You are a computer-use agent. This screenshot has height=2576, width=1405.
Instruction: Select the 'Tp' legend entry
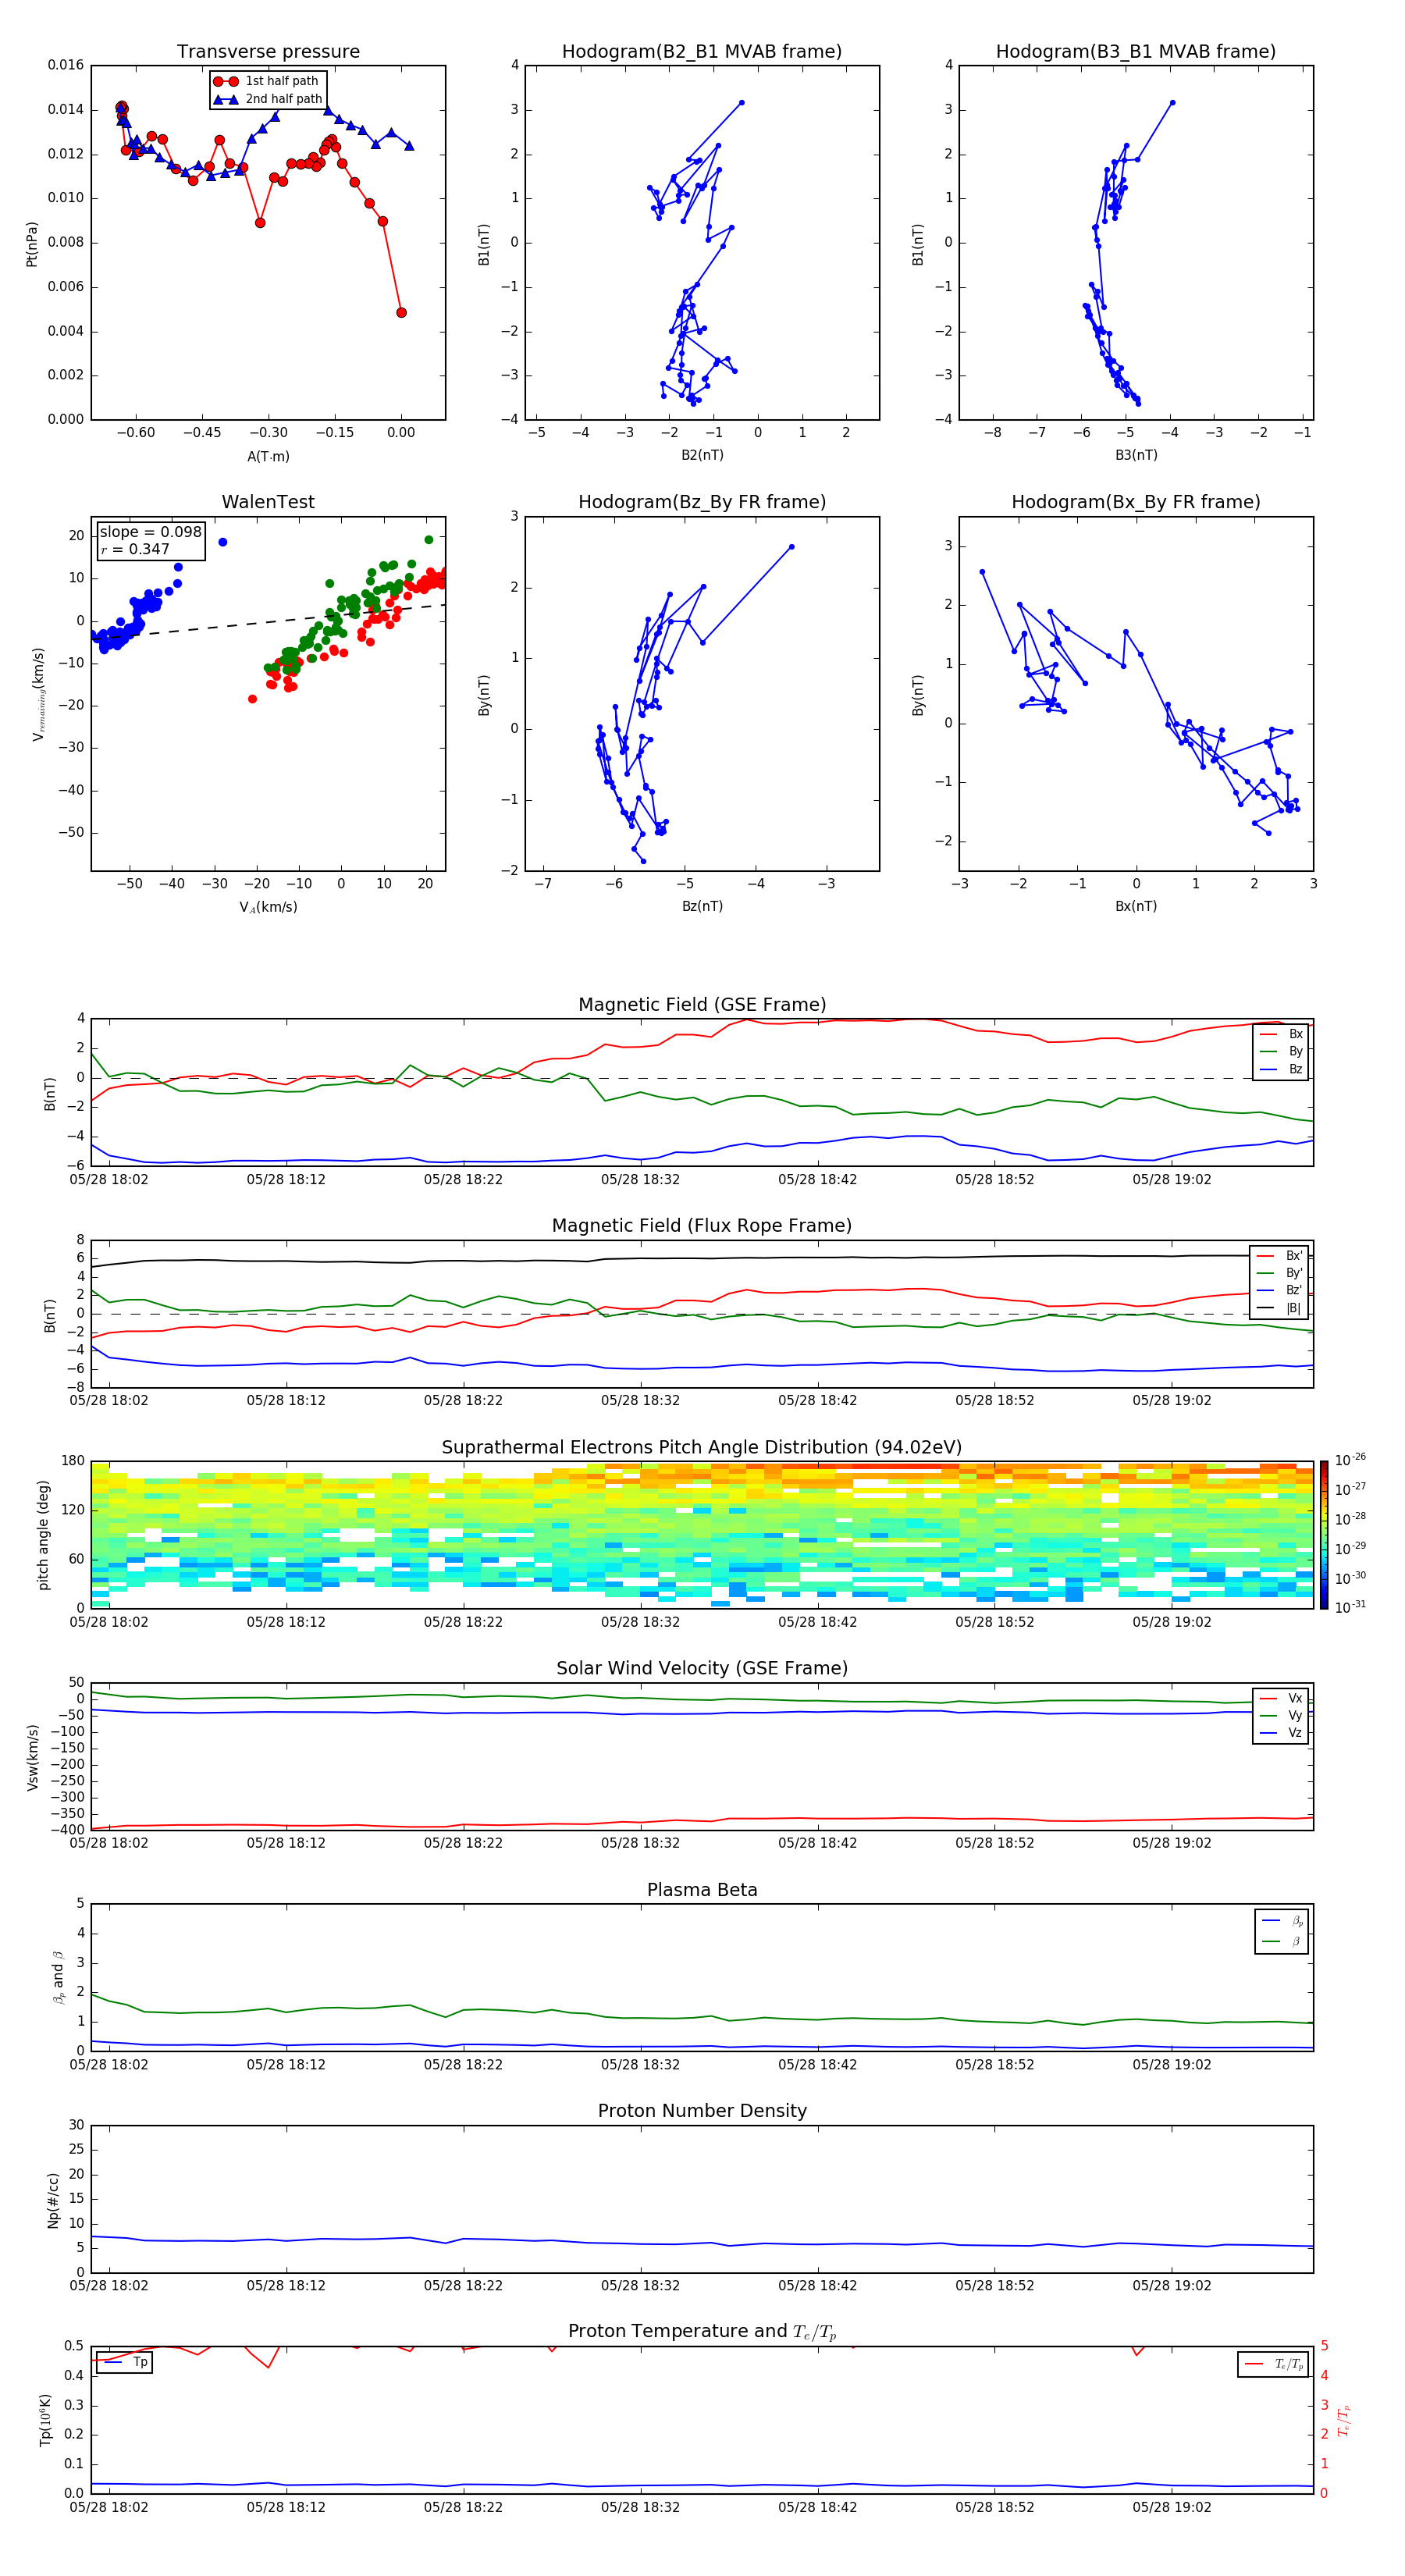126,2362
